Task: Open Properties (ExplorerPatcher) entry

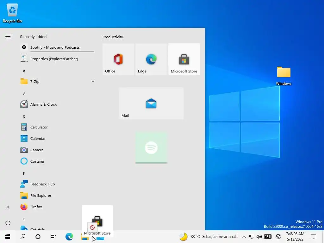Action: [x=57, y=59]
